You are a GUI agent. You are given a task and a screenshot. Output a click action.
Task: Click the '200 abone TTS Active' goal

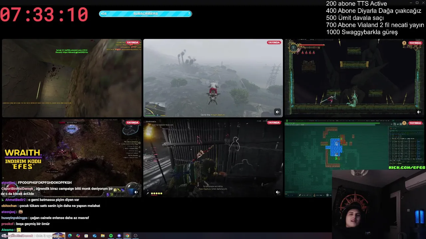(356, 4)
